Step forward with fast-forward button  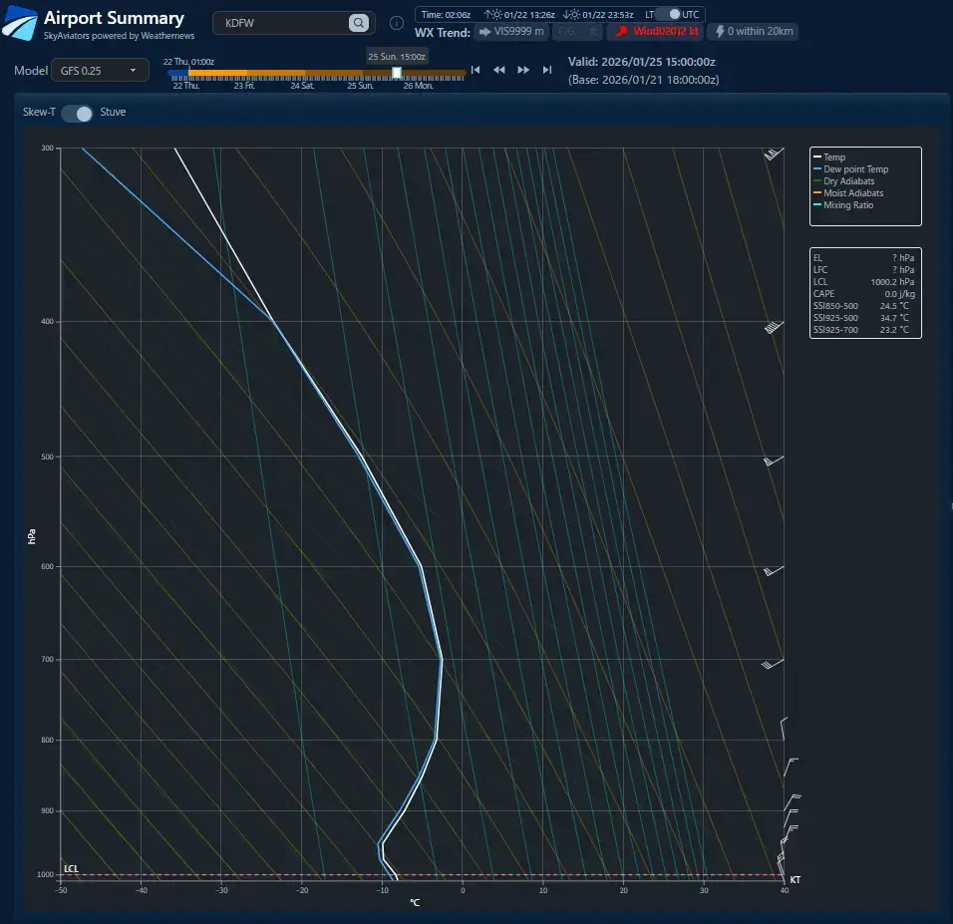523,70
